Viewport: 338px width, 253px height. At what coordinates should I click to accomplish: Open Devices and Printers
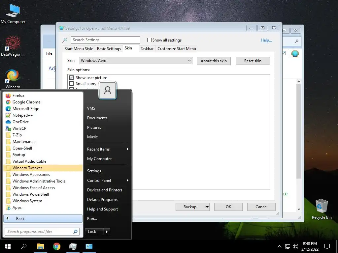(108, 190)
